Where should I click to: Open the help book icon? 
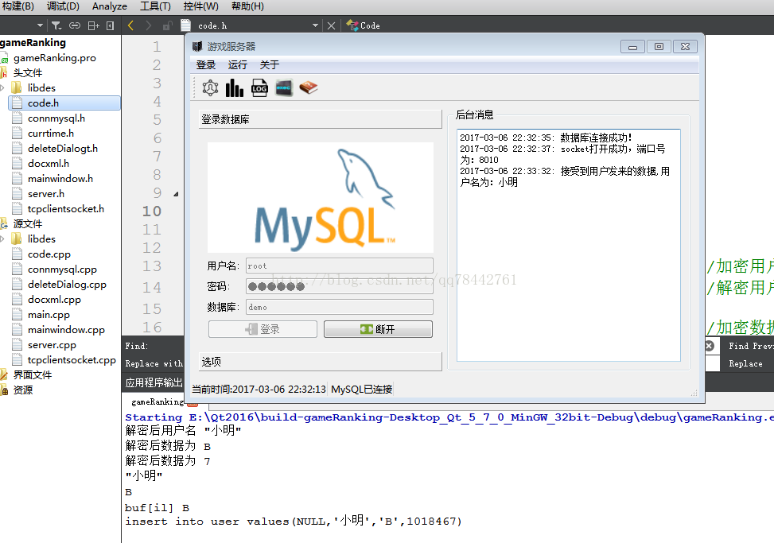coord(309,87)
